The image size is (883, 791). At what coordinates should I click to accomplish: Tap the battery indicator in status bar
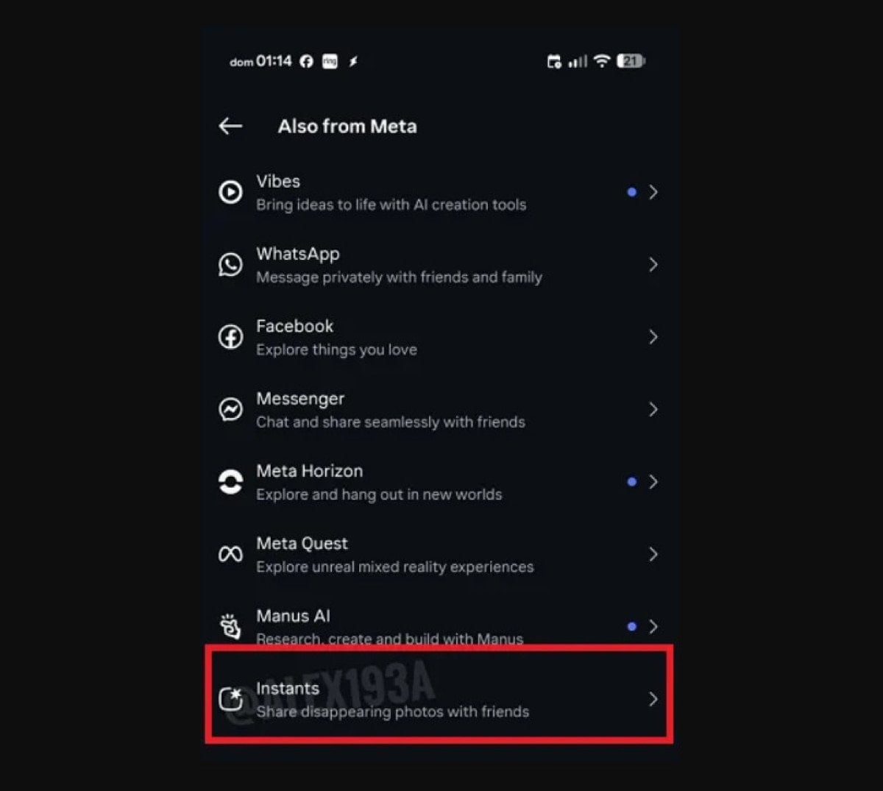pos(631,61)
